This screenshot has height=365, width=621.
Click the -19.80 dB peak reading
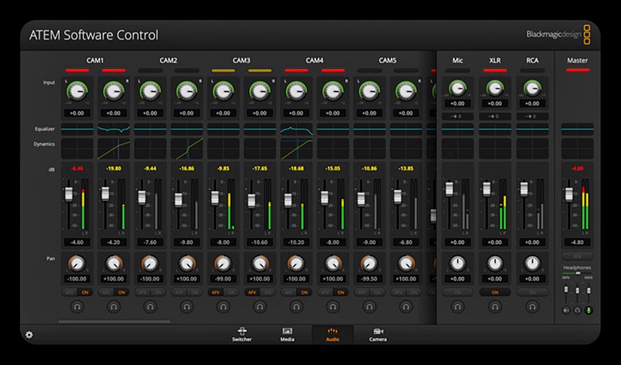pos(114,169)
